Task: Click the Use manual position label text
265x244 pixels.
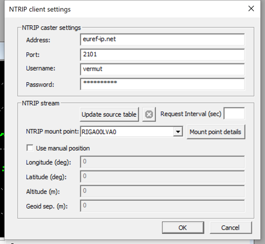Action: click(63, 149)
